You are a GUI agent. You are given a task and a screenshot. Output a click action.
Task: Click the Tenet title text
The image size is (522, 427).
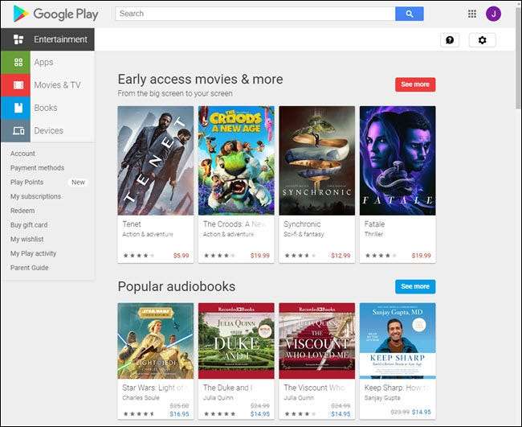(132, 224)
